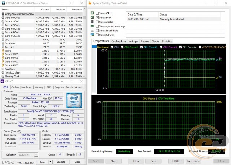Click the clock icon beside Core #1 Clock
The image size is (231, 165).
3,21
